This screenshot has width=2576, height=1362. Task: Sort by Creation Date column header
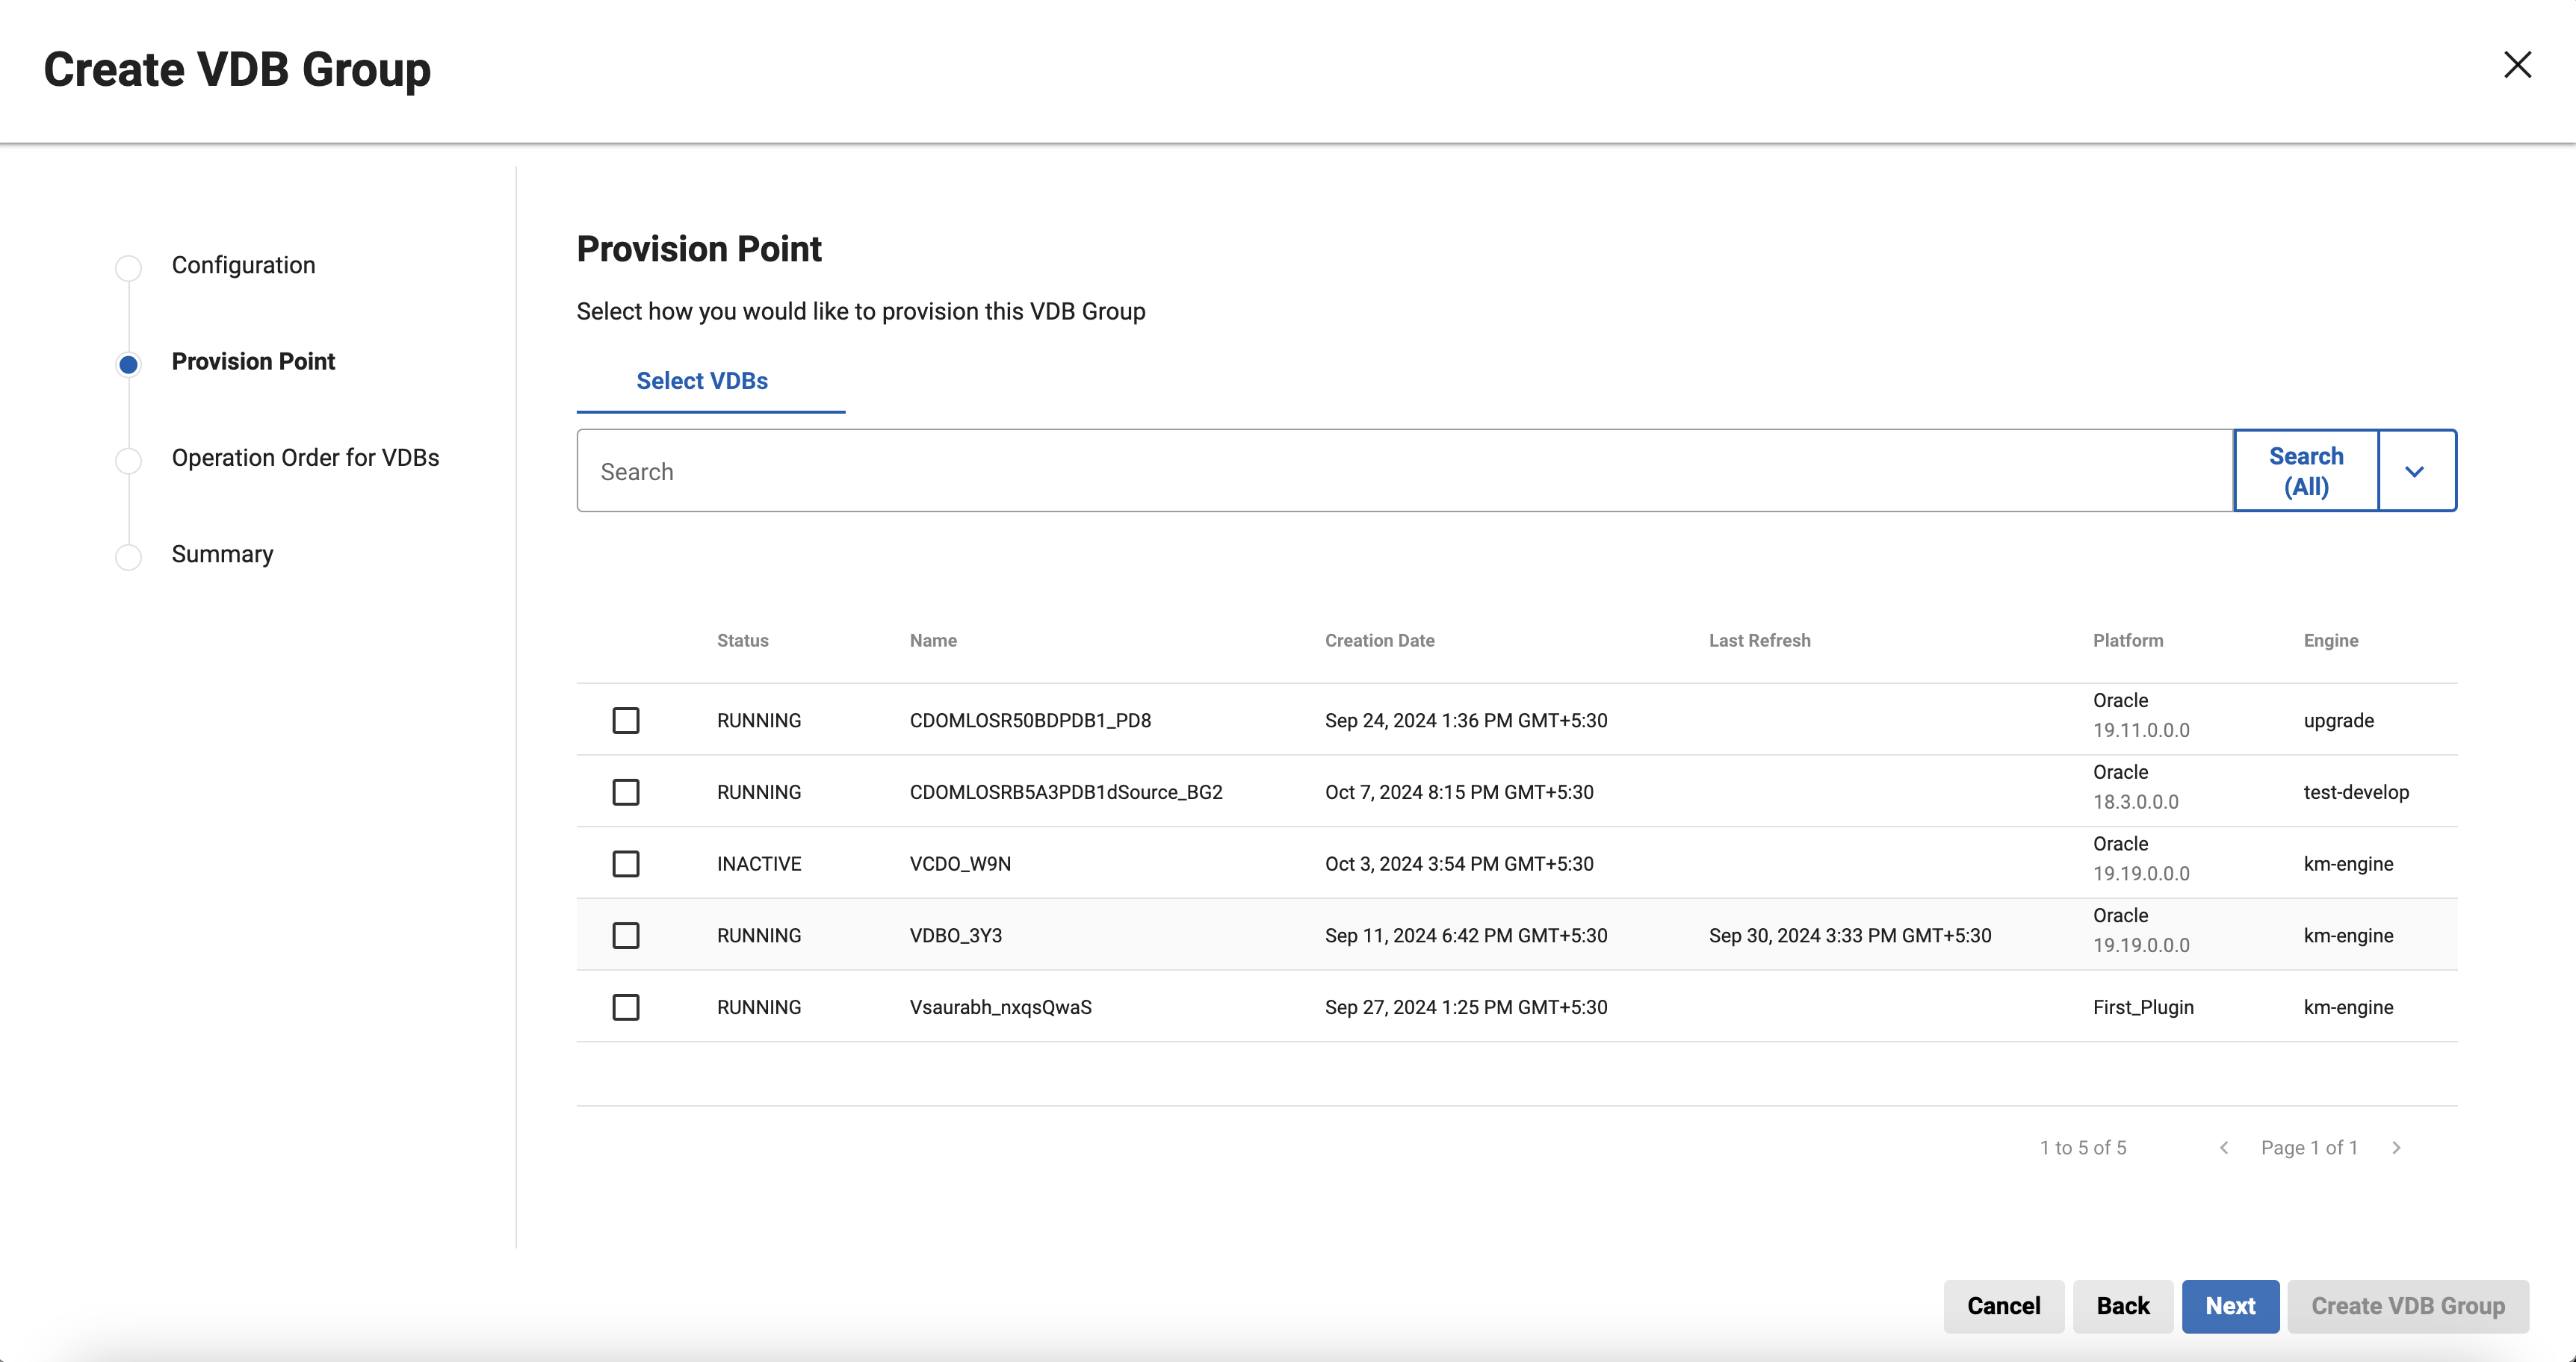(1379, 641)
